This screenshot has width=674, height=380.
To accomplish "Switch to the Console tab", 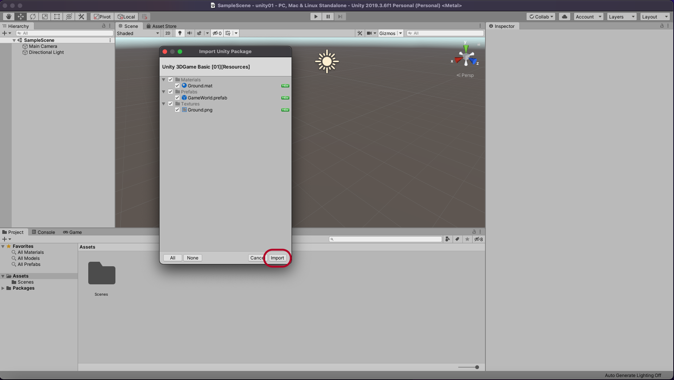I will click(x=43, y=232).
